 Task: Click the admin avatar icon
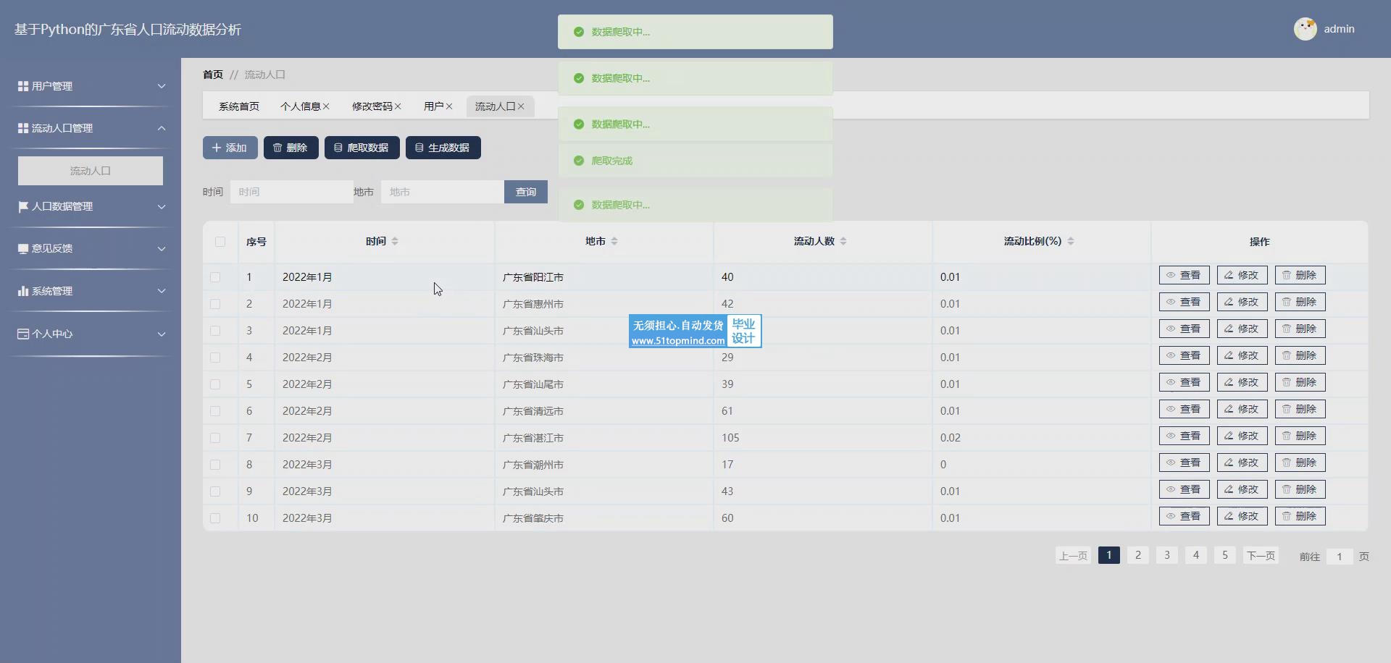[1306, 29]
